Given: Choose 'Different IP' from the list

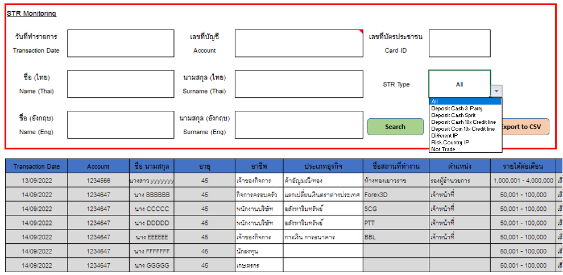Looking at the screenshot, I should point(465,136).
